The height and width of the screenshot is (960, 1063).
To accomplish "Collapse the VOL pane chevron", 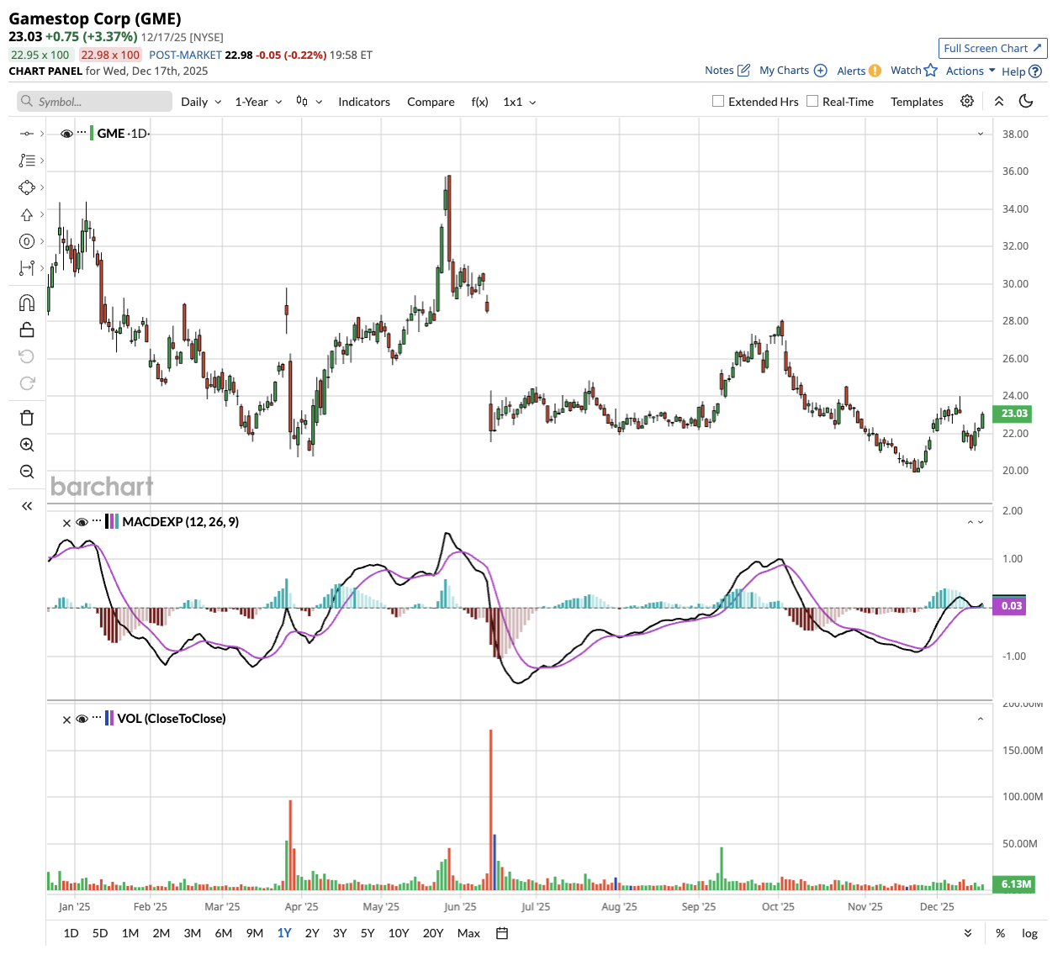I will [x=981, y=719].
